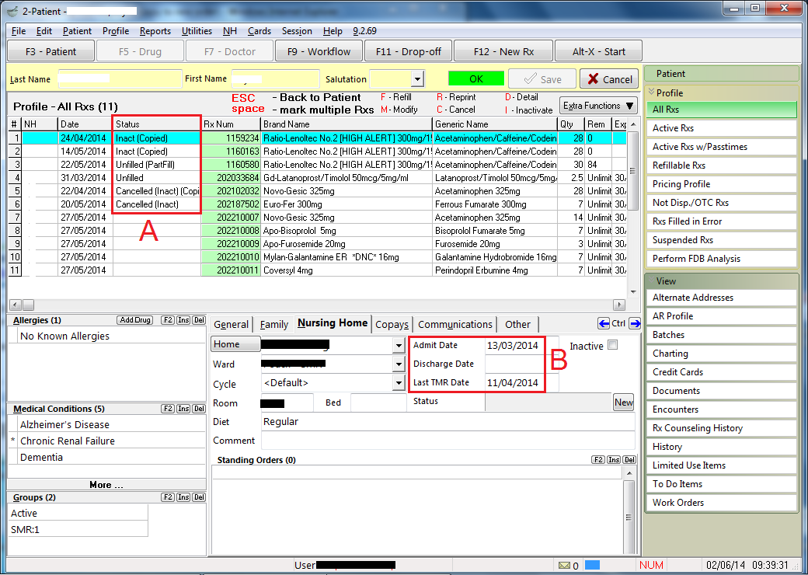Click into the Diet input field

447,422
